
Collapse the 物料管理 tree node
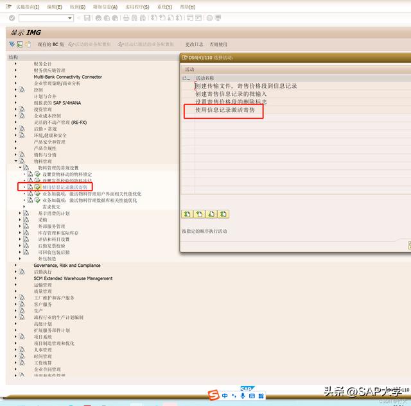(16, 161)
